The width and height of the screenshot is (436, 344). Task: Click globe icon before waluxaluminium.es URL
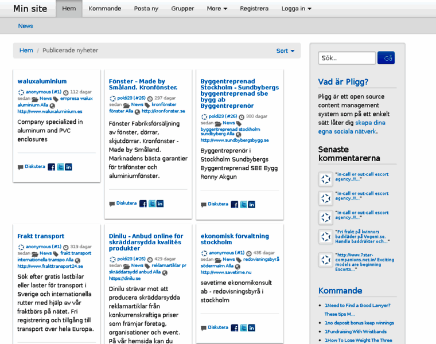click(x=52, y=105)
